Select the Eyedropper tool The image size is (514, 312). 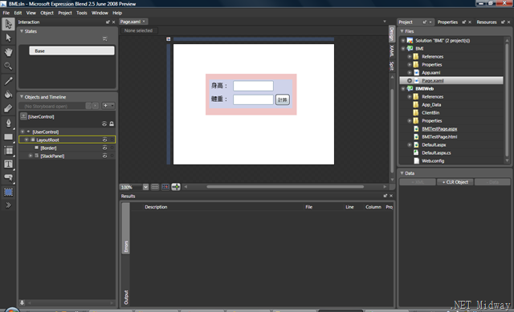click(8, 80)
